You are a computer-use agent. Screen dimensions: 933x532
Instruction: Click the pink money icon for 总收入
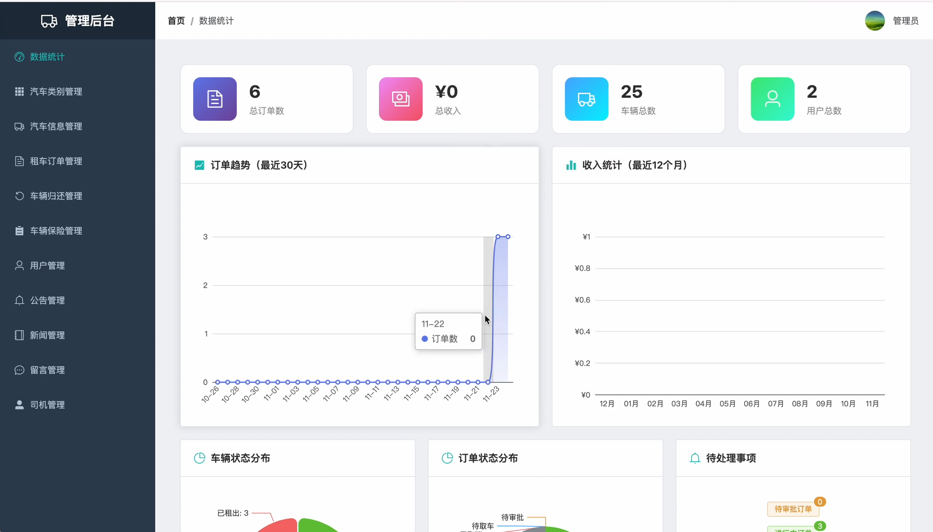(400, 99)
